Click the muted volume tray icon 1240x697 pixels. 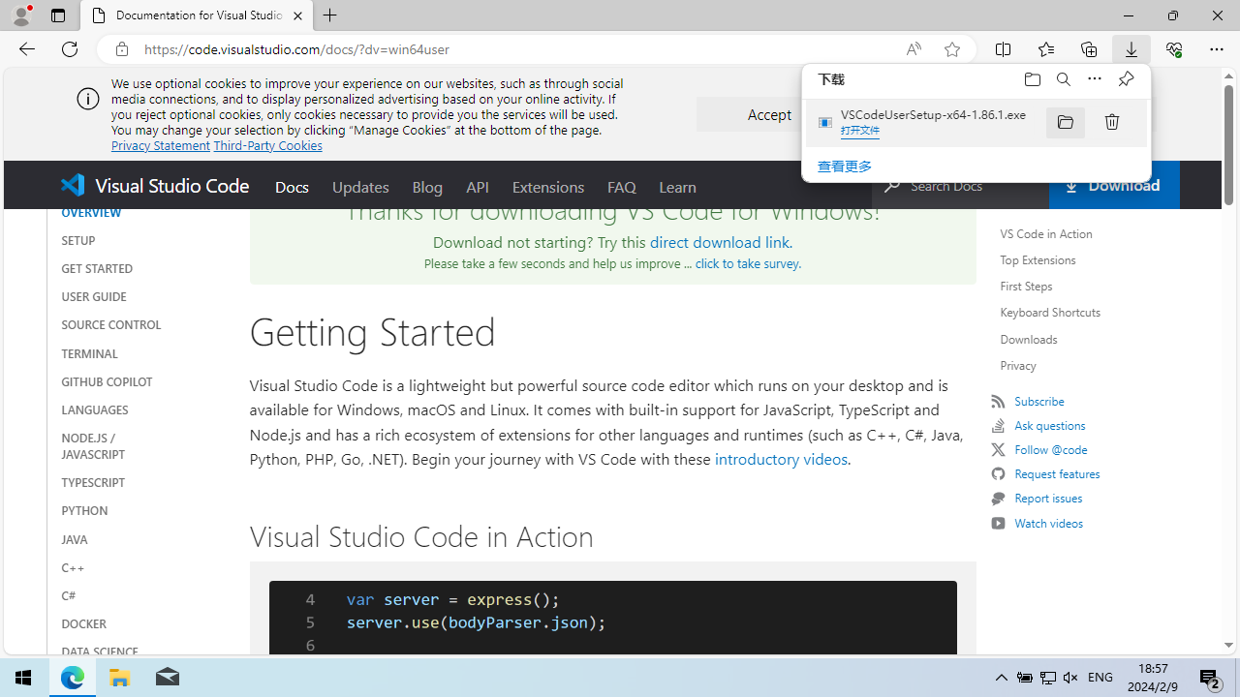[1070, 678]
